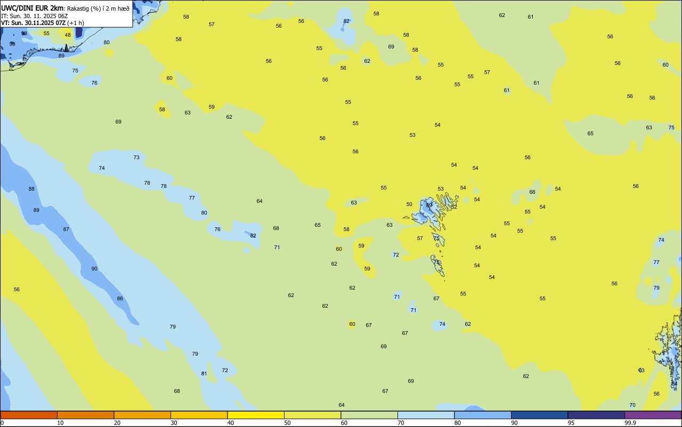The image size is (682, 427).
Task: Click the map value 70 near the legend
Action: [632, 405]
